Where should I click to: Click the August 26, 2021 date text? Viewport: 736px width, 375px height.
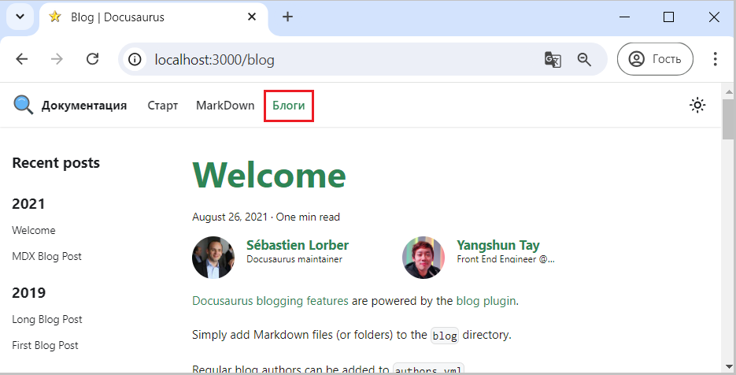[x=230, y=217]
